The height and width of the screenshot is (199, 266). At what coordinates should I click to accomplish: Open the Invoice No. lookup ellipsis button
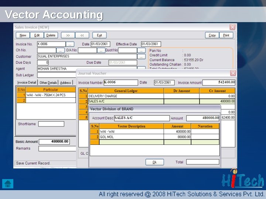point(70,44)
